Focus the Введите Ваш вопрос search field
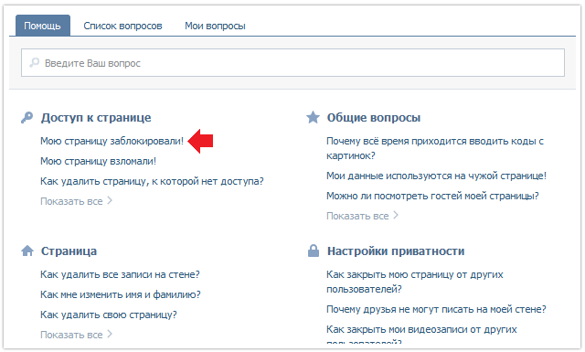 pos(292,63)
